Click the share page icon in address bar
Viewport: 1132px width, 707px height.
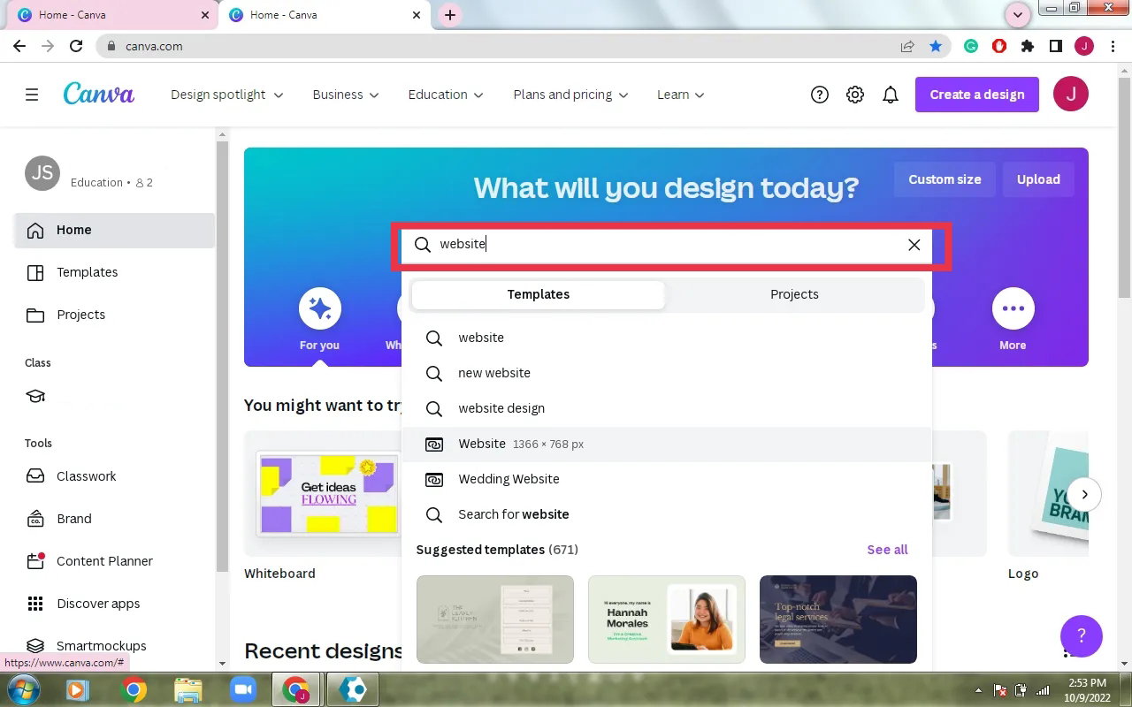[x=907, y=46]
